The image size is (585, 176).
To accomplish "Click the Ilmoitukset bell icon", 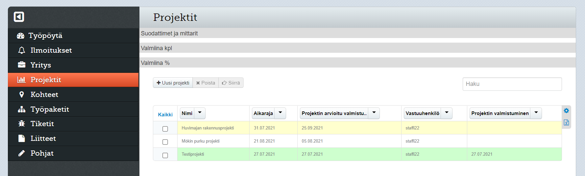I will [22, 50].
